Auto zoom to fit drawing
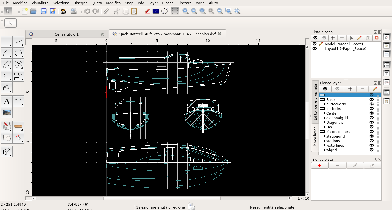This screenshot has width=392, height=210. 203,11
